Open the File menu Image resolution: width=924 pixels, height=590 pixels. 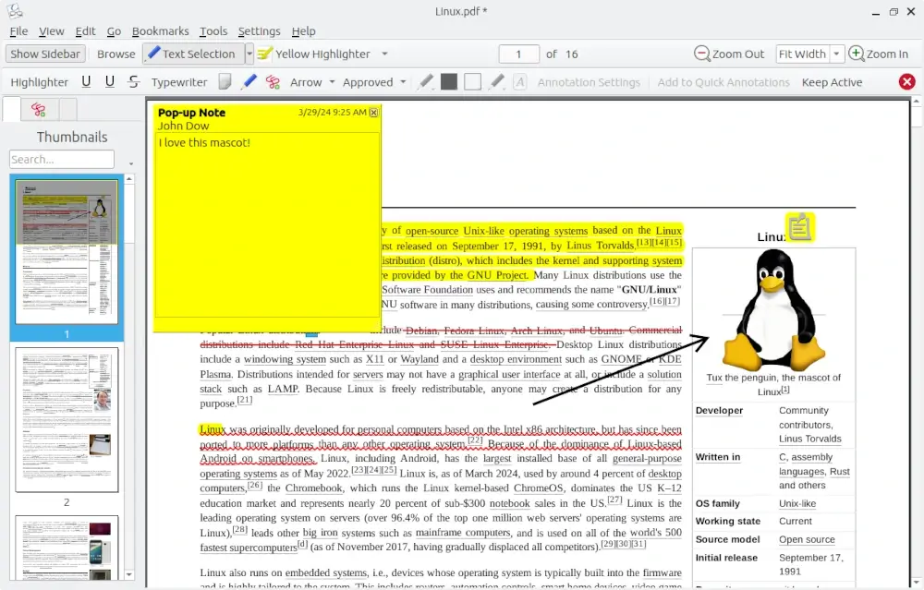point(18,31)
